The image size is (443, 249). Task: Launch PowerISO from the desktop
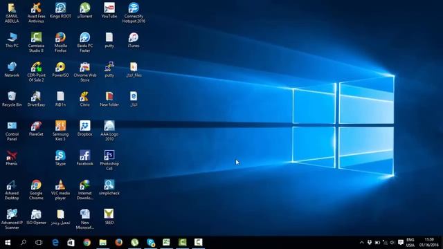coord(60,70)
